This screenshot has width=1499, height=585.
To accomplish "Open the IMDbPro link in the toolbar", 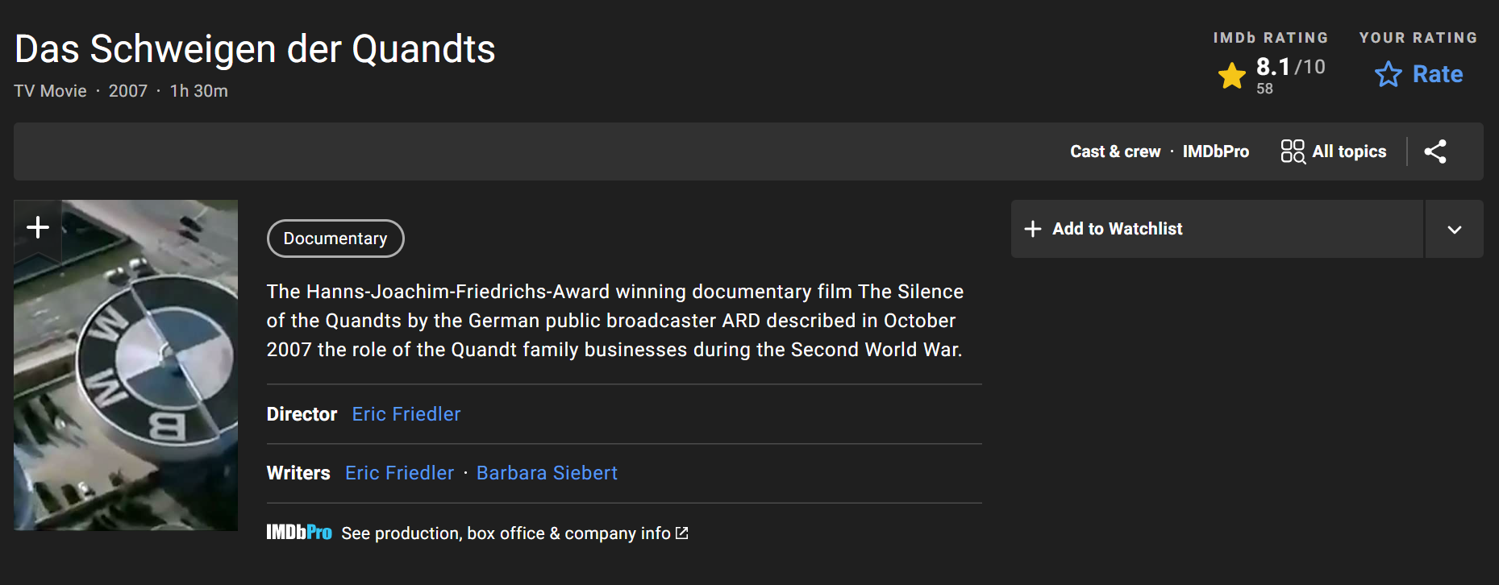I will [1215, 151].
